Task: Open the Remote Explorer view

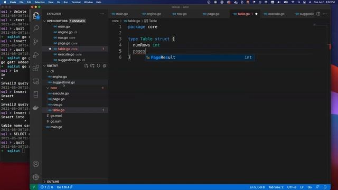Action: point(36,81)
